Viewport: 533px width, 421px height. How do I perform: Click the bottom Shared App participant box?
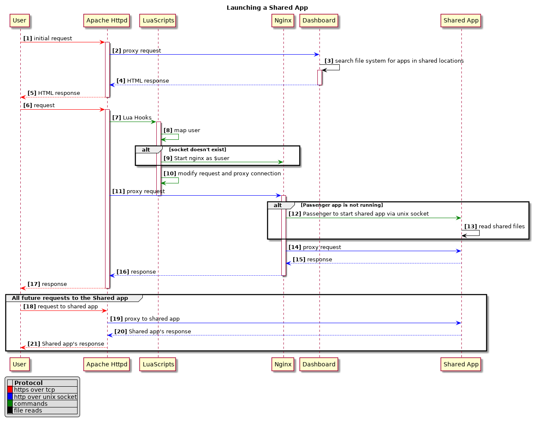pos(461,364)
